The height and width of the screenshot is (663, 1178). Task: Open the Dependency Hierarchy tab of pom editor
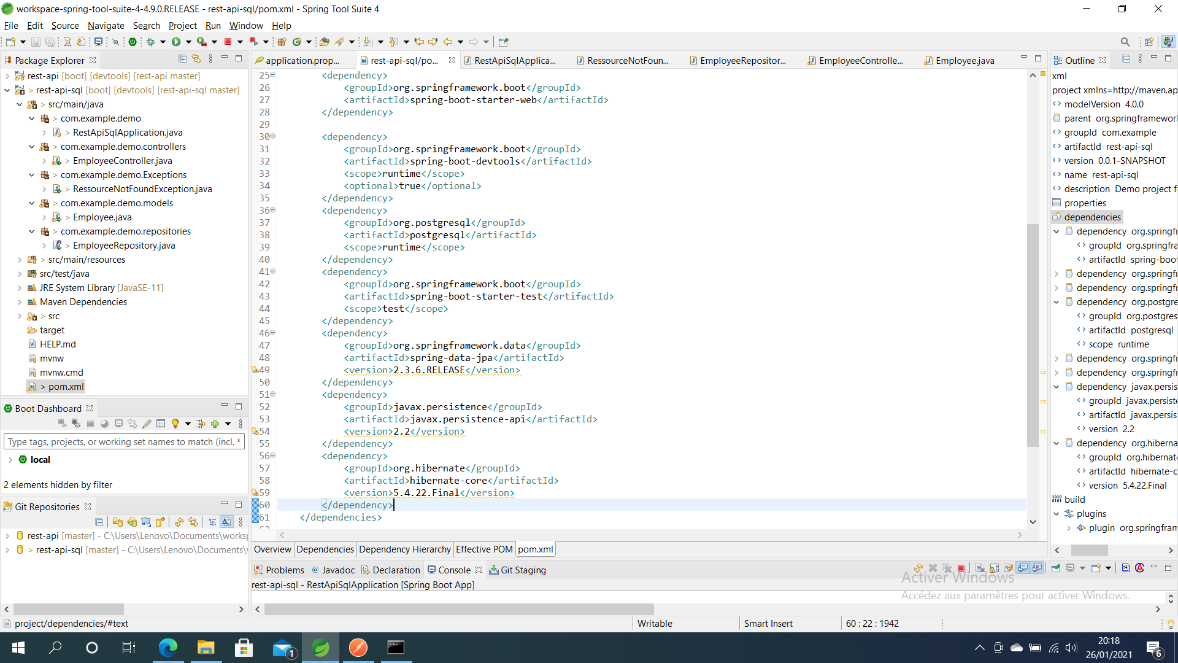point(405,549)
